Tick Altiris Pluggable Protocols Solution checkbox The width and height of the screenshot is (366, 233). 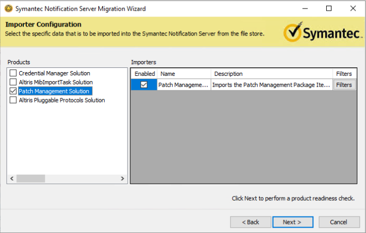click(x=13, y=100)
